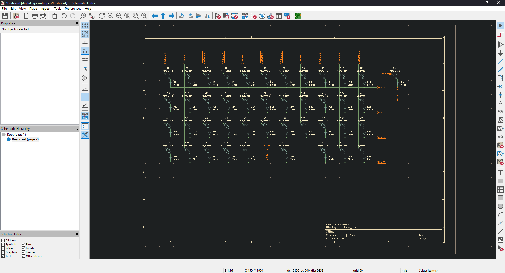Select the Wire drawing tool

(x=501, y=61)
